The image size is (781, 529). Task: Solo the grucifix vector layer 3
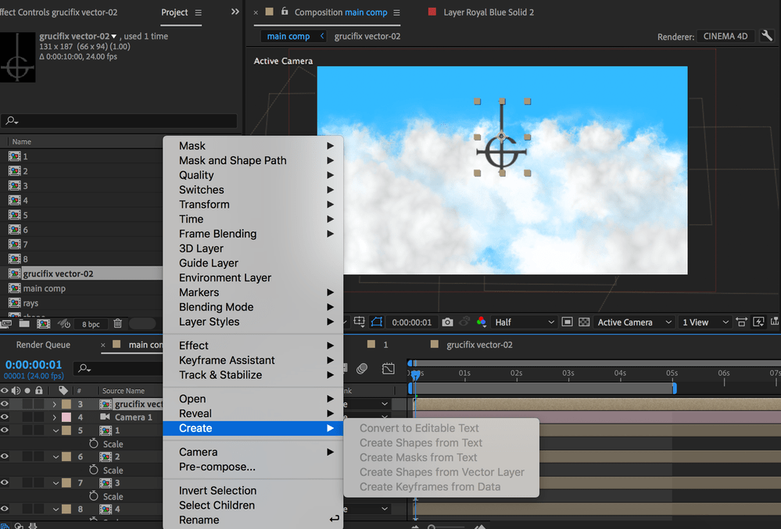(27, 404)
